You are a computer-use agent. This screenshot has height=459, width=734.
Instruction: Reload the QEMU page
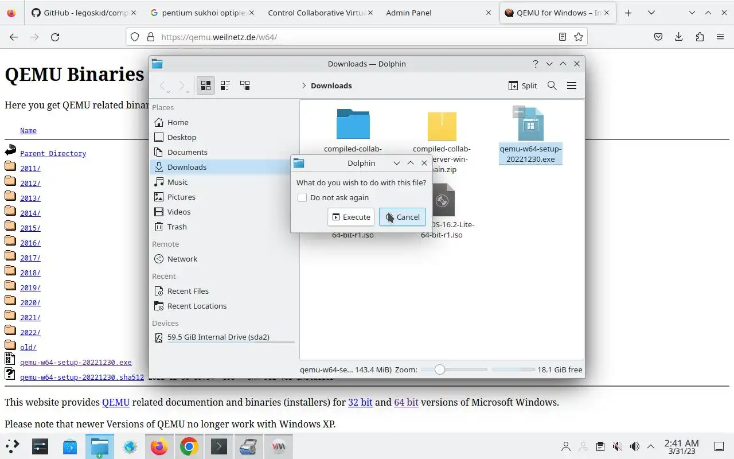pyautogui.click(x=55, y=37)
